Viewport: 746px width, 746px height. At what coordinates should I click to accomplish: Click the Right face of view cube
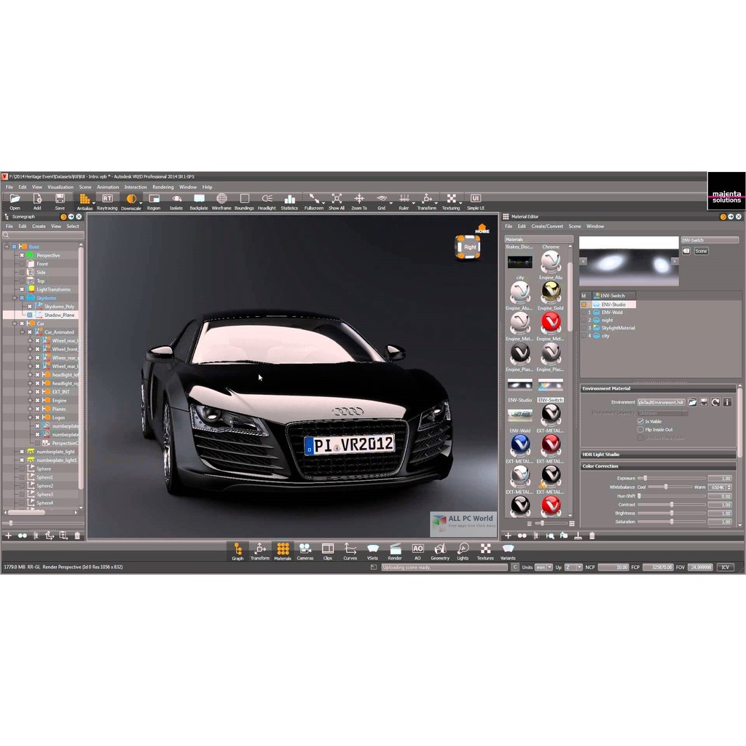tap(469, 247)
